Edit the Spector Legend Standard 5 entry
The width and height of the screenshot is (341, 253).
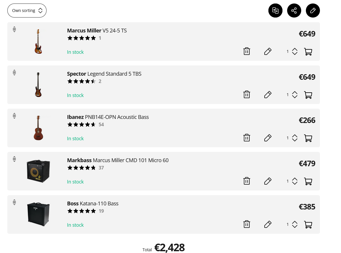[268, 95]
